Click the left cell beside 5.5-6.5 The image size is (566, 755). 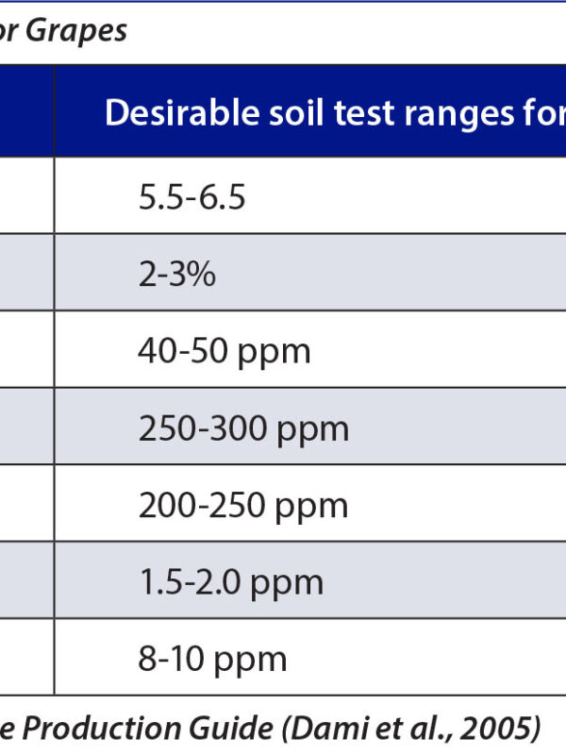26,196
